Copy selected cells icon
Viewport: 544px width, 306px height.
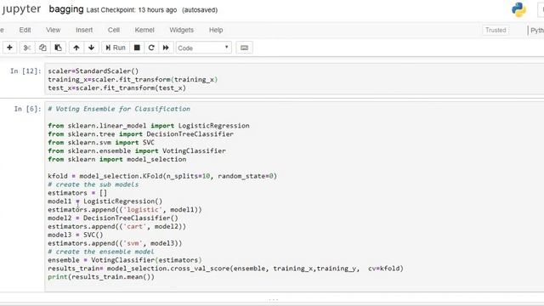(42, 48)
